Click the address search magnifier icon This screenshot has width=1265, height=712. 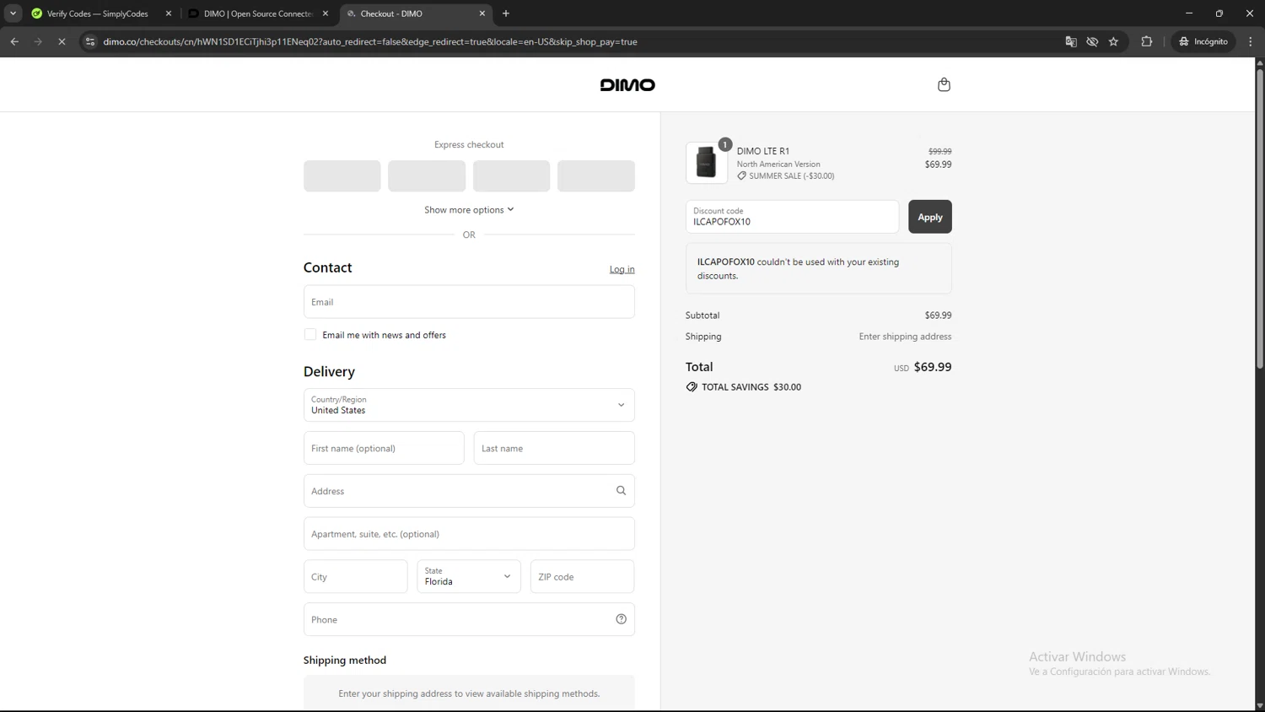[621, 491]
